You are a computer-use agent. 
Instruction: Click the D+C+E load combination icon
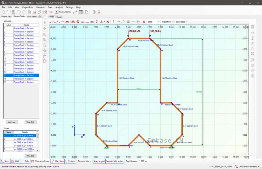51,12
